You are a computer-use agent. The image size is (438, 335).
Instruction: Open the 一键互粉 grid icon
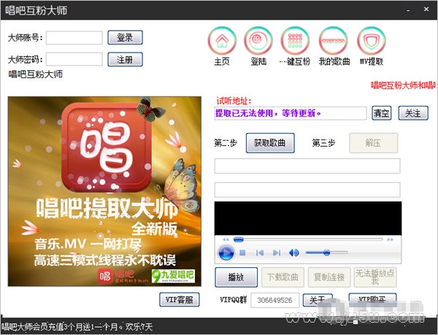point(295,41)
